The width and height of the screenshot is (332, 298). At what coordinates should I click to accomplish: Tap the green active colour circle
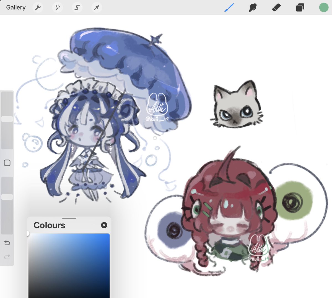(x=323, y=7)
